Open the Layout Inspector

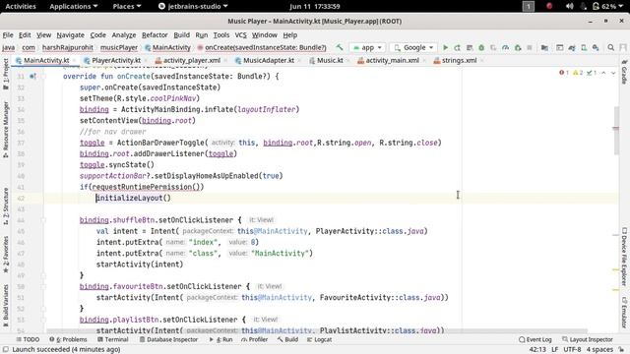pos(588,339)
